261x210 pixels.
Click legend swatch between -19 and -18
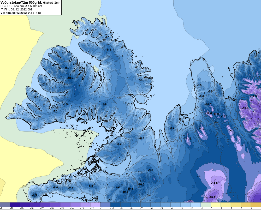25,205
